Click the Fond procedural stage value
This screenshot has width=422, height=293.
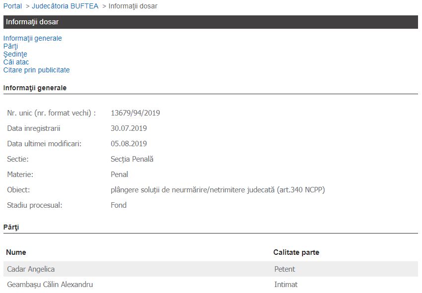tap(119, 205)
